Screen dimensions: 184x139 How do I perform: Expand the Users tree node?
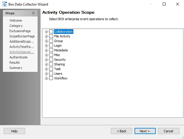tap(46, 74)
